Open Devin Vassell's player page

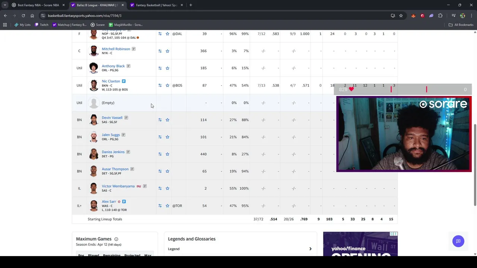click(x=112, y=118)
